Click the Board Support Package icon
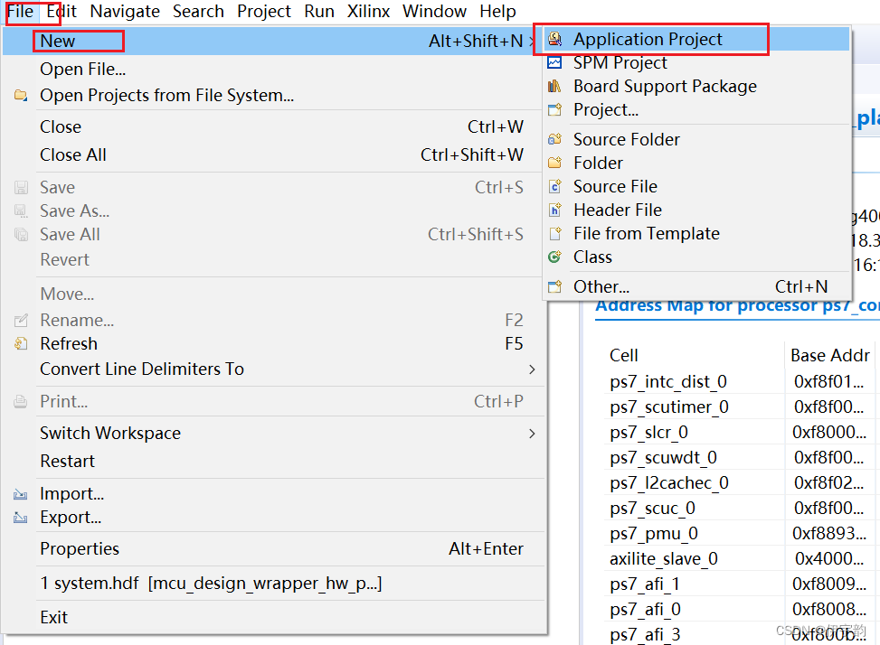This screenshot has width=880, height=645. [x=555, y=87]
